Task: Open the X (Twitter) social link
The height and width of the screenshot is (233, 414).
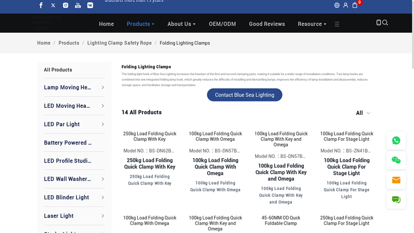Action: tap(53, 5)
